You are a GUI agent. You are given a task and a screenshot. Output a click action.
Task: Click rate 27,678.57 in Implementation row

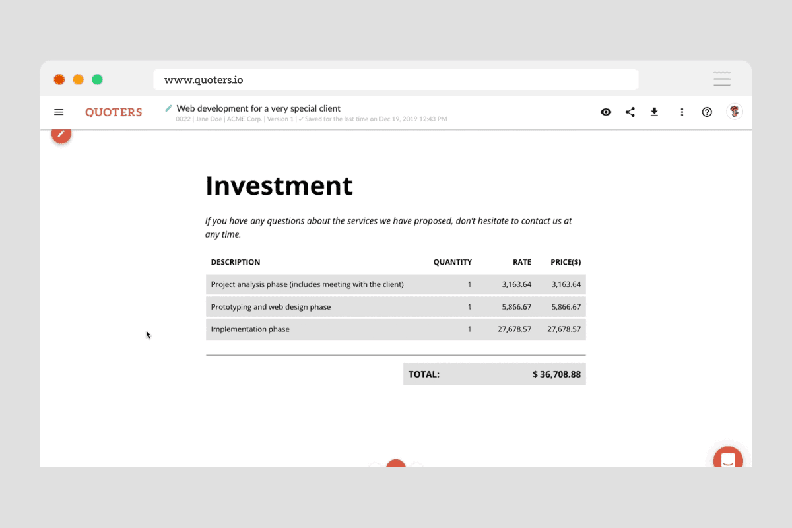[x=514, y=329]
